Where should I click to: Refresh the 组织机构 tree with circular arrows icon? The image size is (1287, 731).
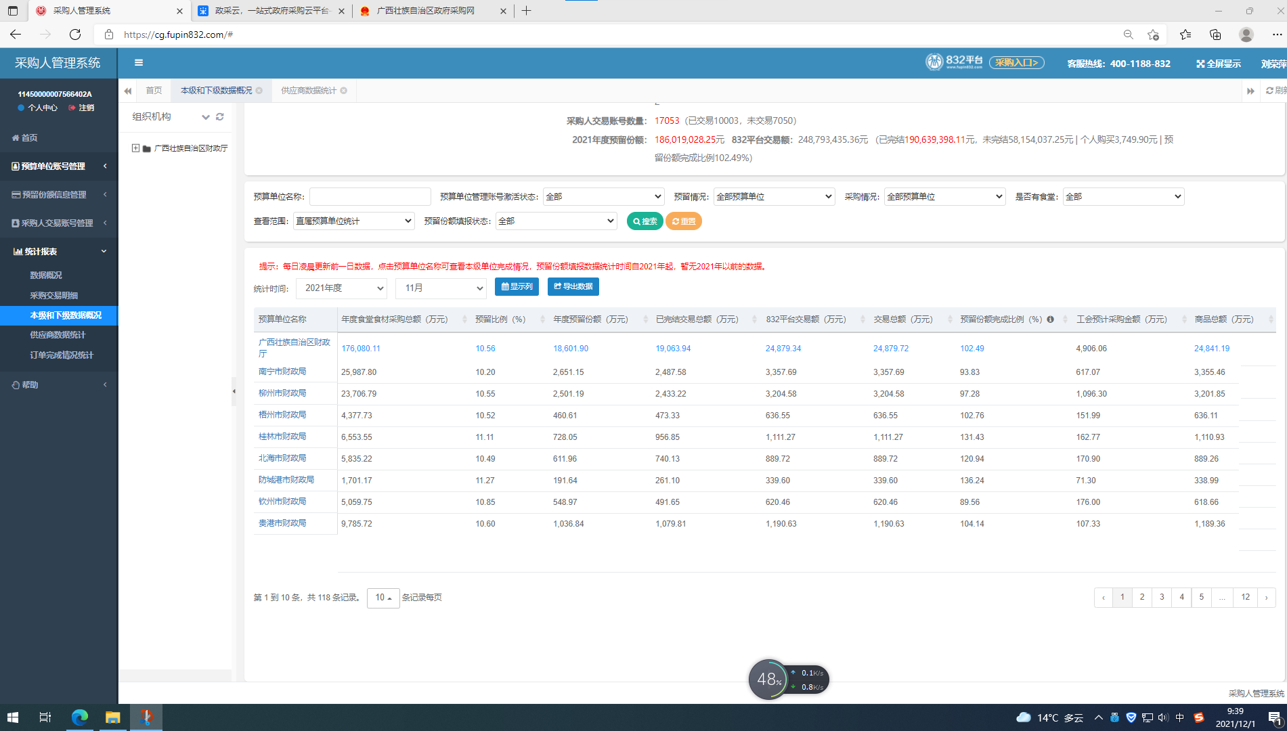coord(219,116)
